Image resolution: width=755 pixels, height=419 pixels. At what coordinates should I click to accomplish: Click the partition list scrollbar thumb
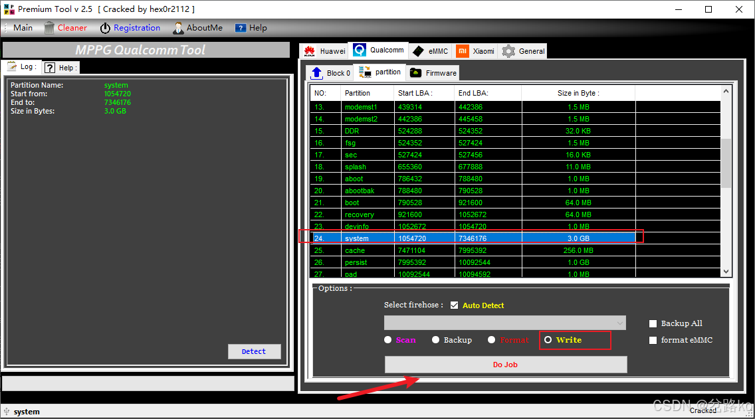[726, 163]
